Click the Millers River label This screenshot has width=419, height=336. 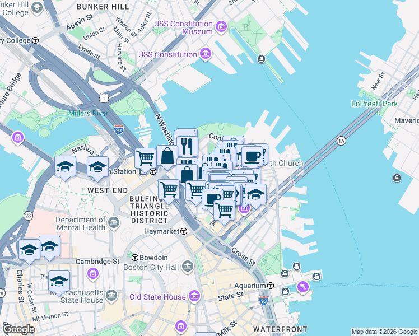88,113
